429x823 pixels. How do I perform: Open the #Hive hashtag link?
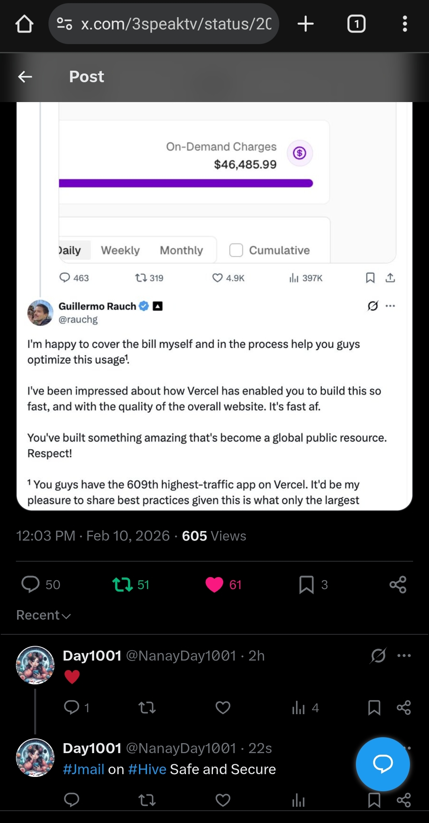147,769
